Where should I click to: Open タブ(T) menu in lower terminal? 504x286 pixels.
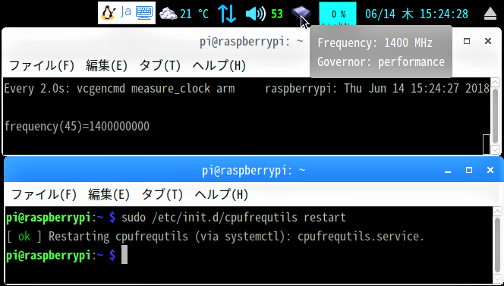(162, 194)
